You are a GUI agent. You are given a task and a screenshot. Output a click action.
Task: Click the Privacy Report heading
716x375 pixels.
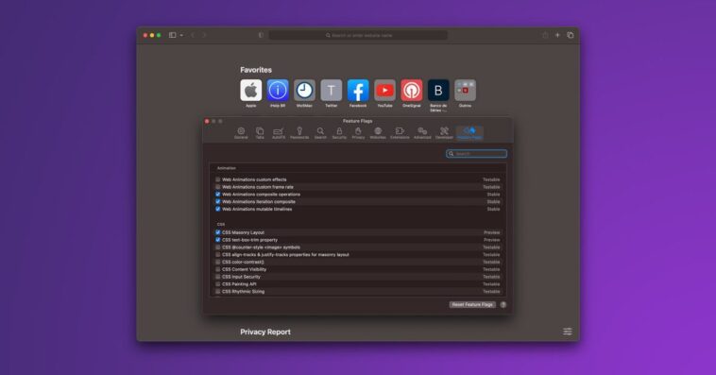click(265, 332)
